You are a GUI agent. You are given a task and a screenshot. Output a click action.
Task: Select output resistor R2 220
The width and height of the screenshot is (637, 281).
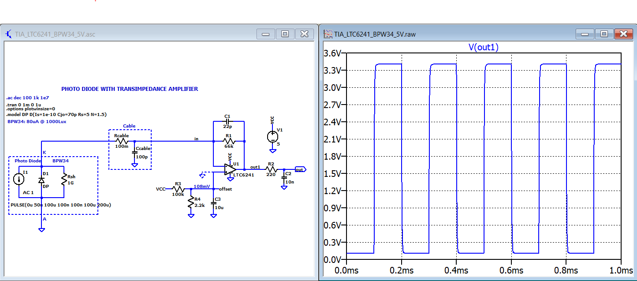pos(271,169)
